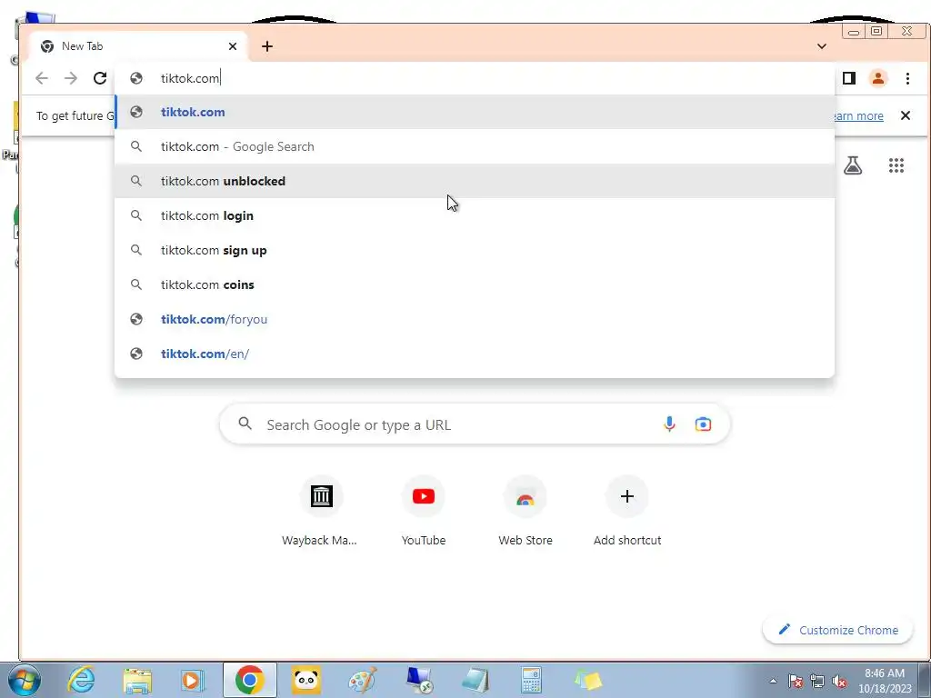The height and width of the screenshot is (698, 931).
Task: Add shortcut with the plus tile
Action: (x=627, y=511)
